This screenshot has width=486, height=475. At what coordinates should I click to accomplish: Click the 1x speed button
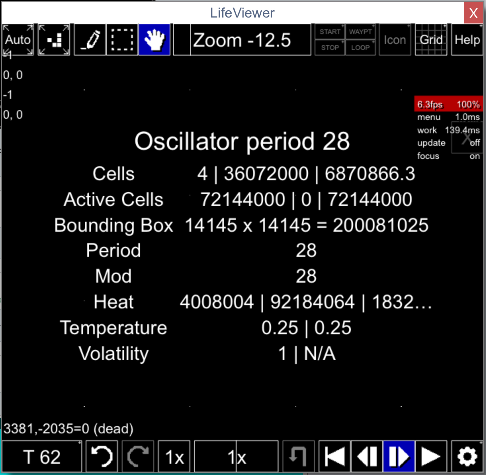pos(174,456)
